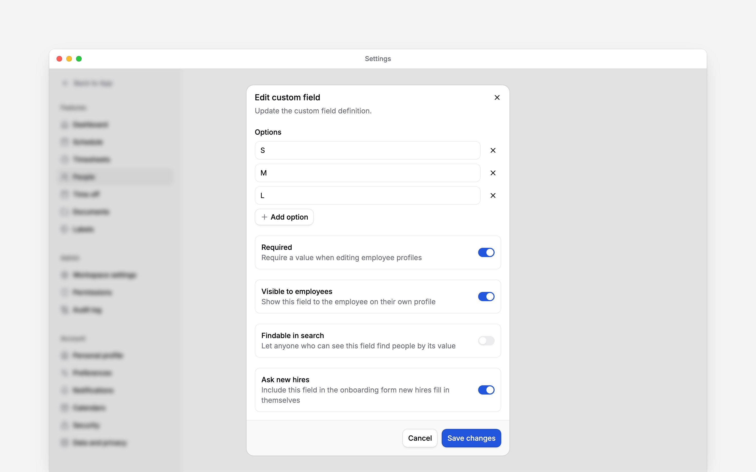Image resolution: width=756 pixels, height=472 pixels.
Task: Click the green maximize window button
Action: tap(79, 59)
